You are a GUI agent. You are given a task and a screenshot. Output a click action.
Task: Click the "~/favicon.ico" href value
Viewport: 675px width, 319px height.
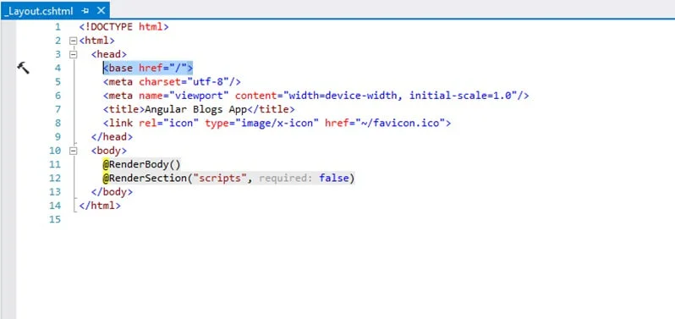pyautogui.click(x=399, y=124)
